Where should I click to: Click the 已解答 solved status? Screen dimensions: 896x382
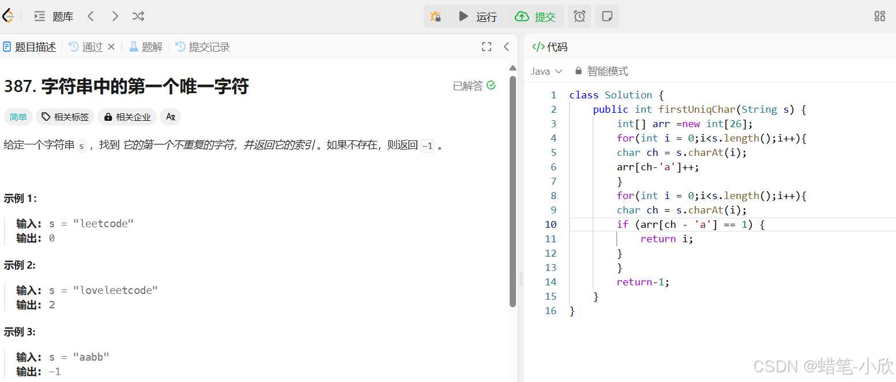(475, 86)
